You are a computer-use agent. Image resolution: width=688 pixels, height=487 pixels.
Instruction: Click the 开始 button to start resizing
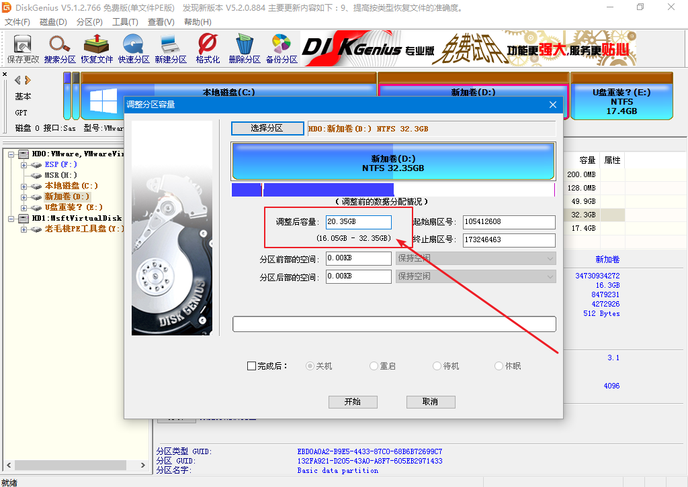pos(353,402)
